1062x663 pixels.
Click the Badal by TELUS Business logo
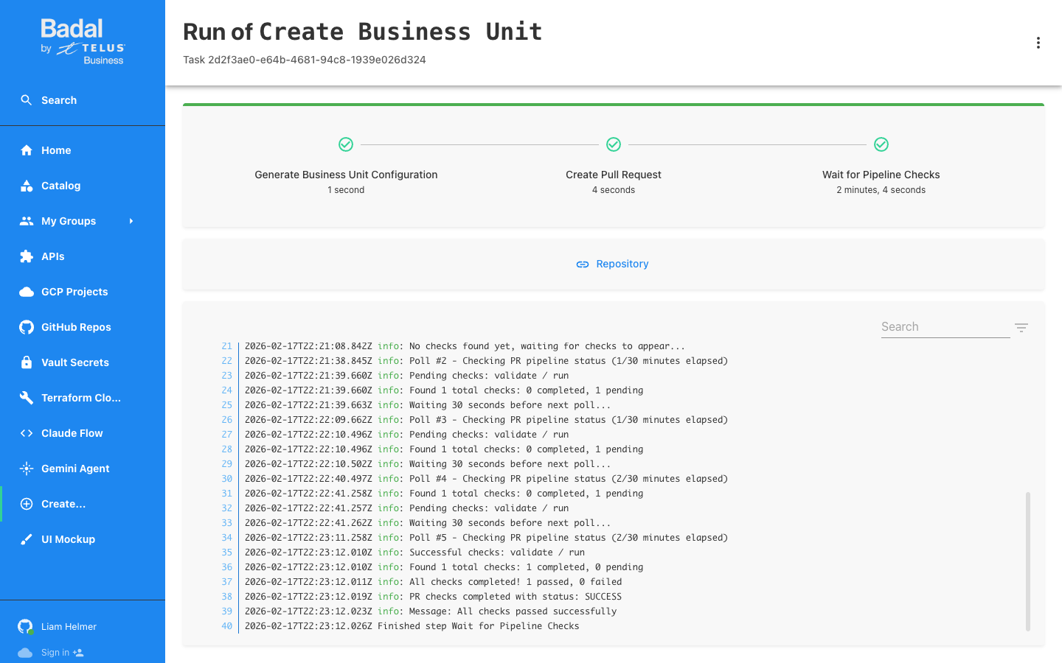click(83, 42)
